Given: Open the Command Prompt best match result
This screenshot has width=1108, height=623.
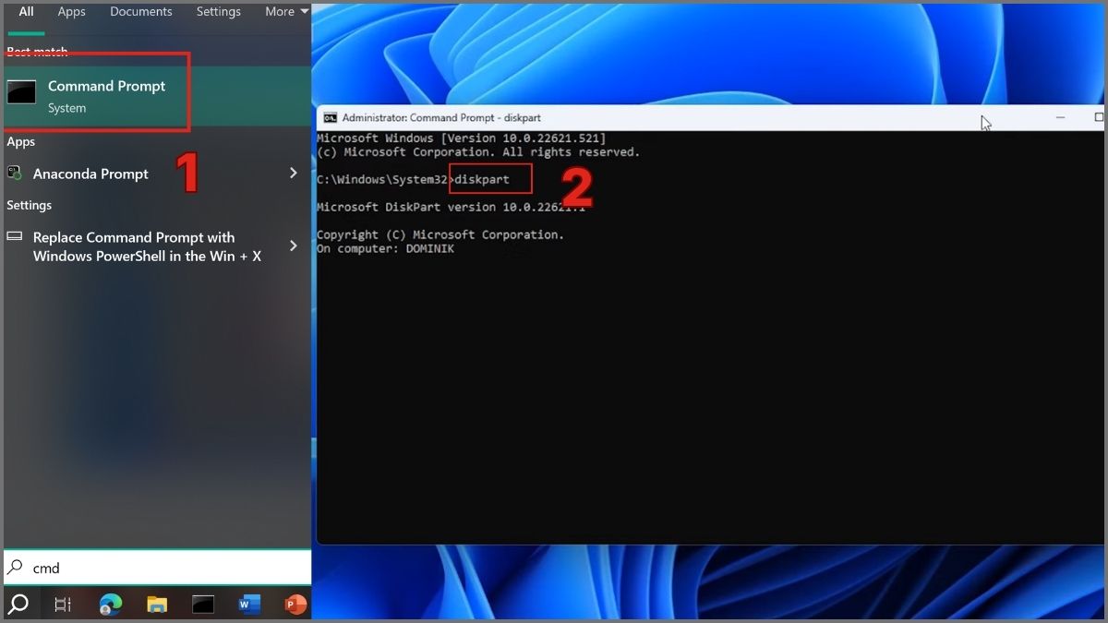Looking at the screenshot, I should (x=155, y=96).
